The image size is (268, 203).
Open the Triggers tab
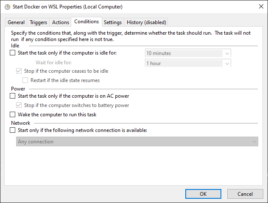click(39, 22)
